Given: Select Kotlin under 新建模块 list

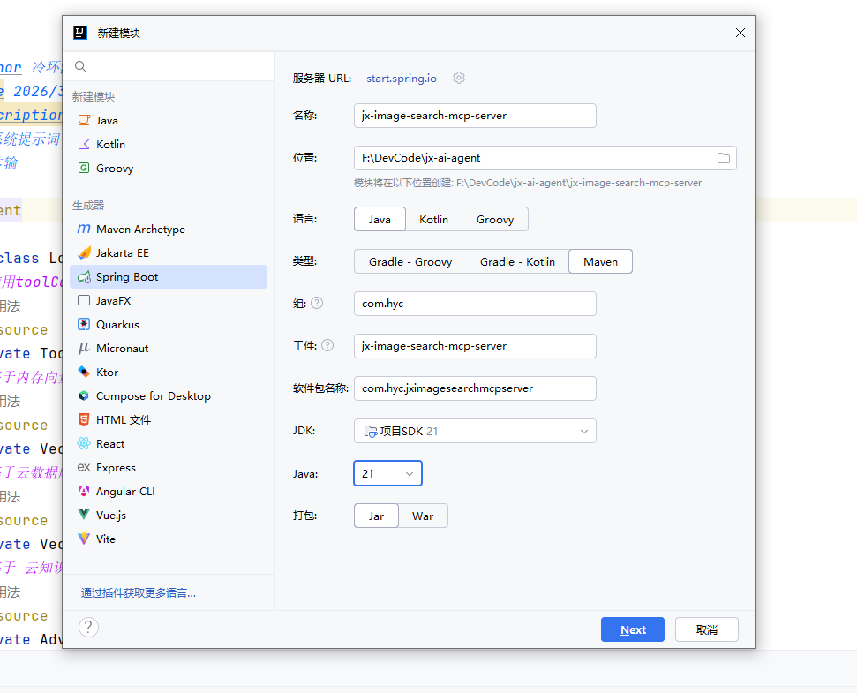Looking at the screenshot, I should [x=169, y=144].
